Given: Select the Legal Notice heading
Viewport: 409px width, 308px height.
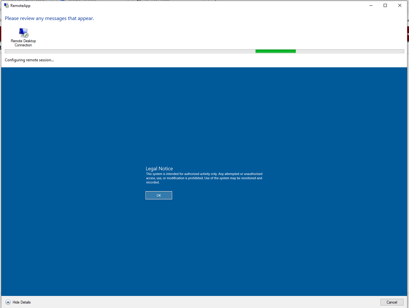Looking at the screenshot, I should pos(159,168).
